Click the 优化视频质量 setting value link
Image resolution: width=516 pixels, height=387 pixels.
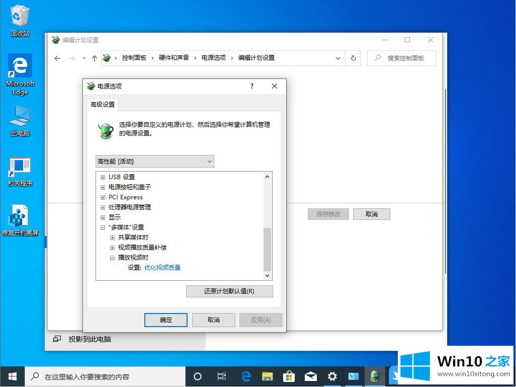[x=162, y=267]
